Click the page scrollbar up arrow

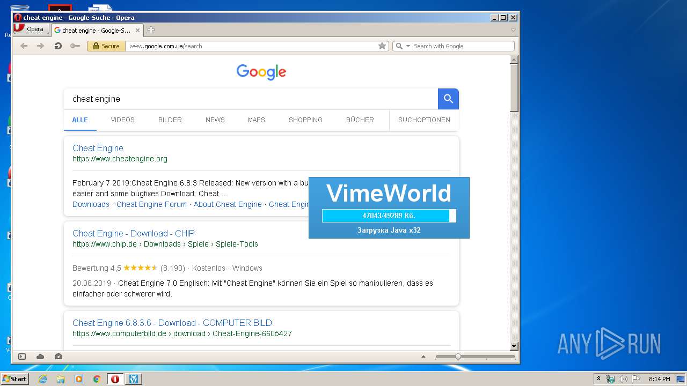tap(514, 60)
